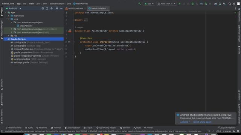Screen dimensions: 241x135
Task: Click the Make Project hammer icon
Action: (140, 4)
